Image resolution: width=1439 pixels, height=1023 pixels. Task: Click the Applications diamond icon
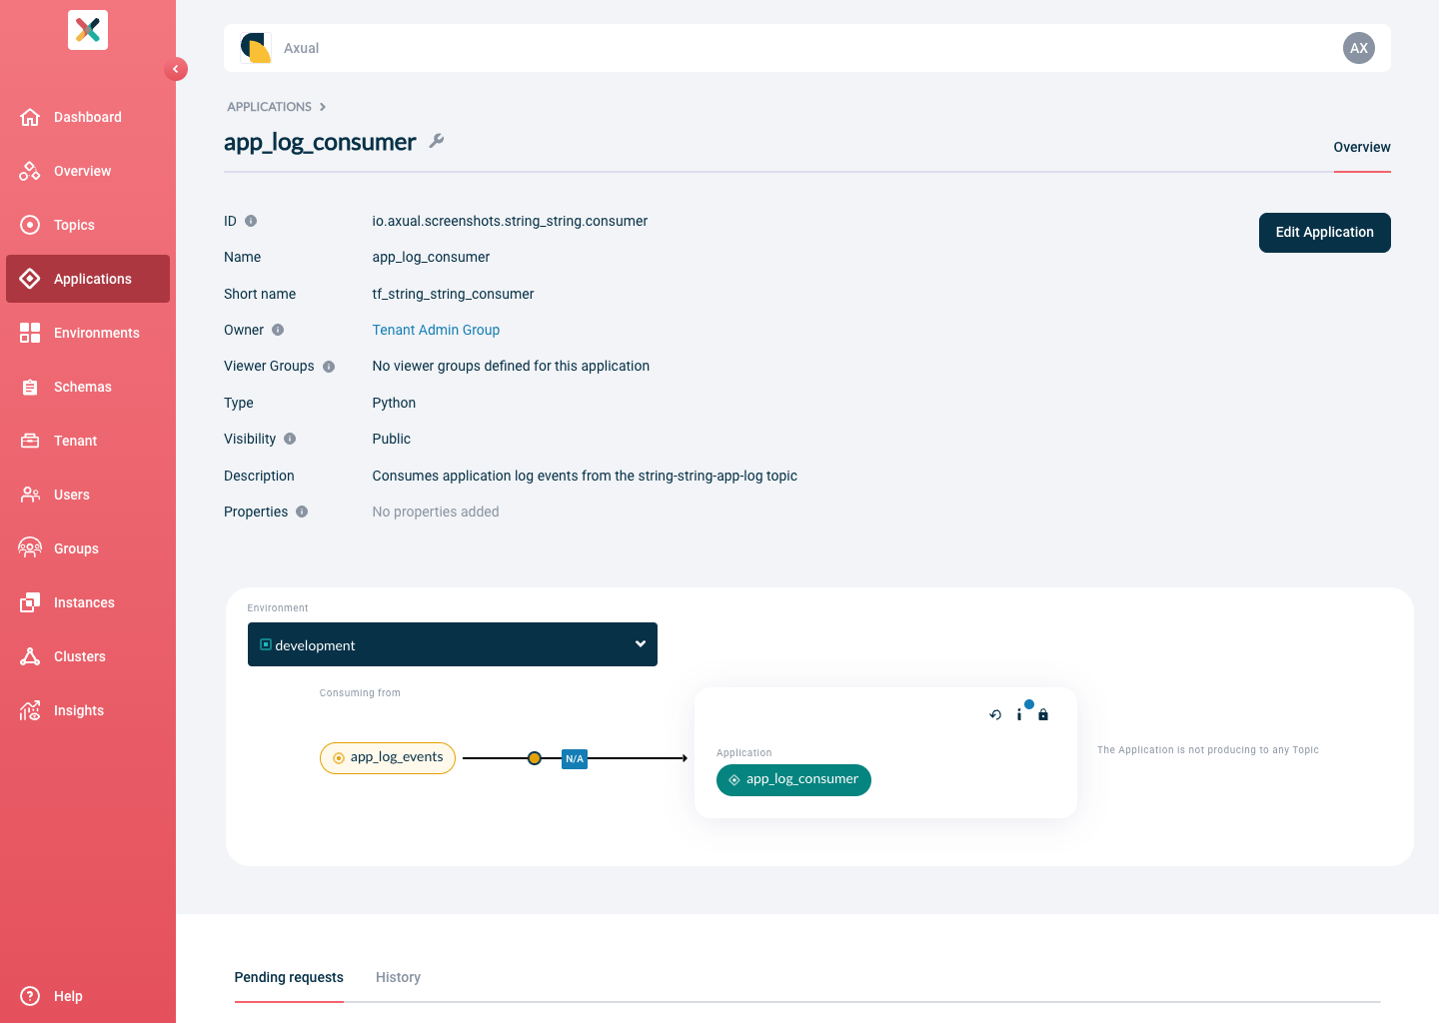coord(30,279)
